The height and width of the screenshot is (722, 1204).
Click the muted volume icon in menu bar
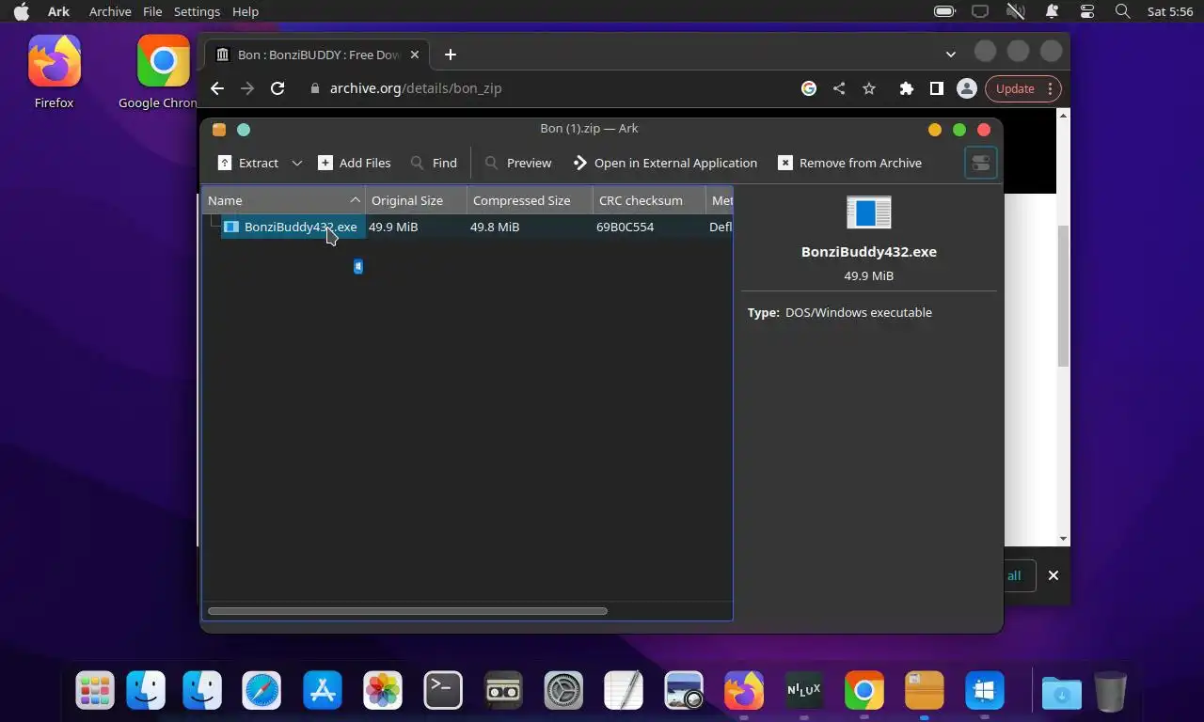[1015, 11]
